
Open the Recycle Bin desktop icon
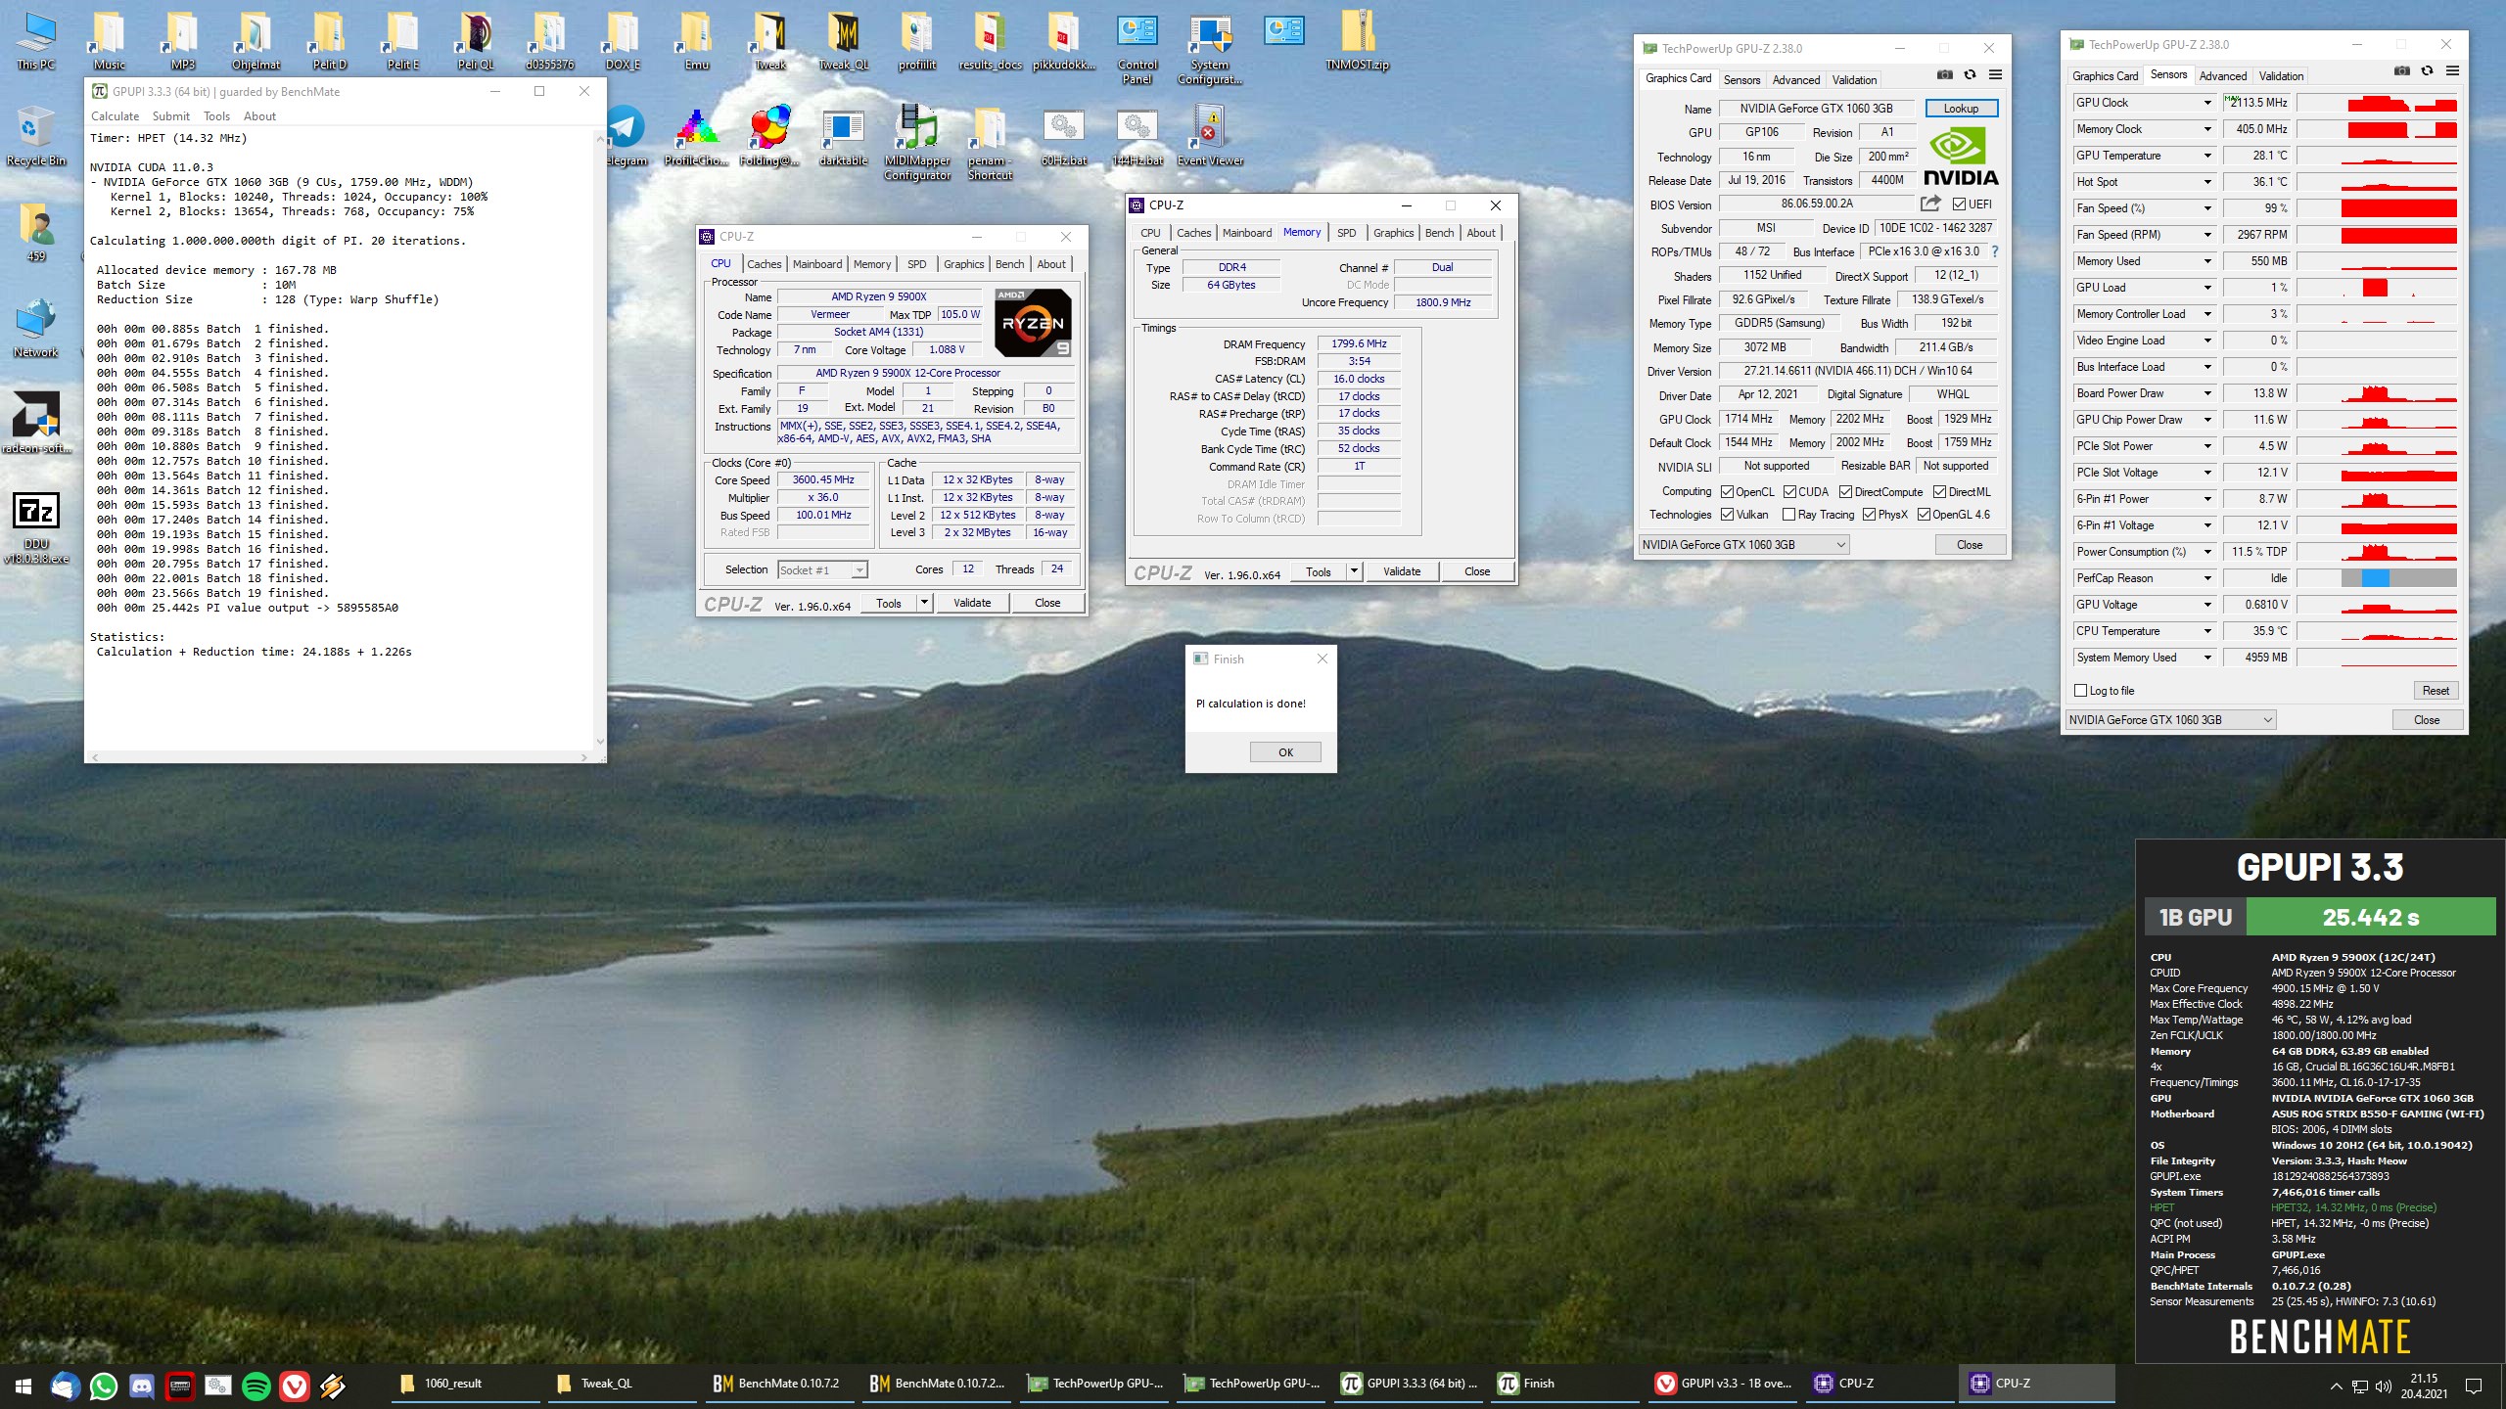pos(35,137)
